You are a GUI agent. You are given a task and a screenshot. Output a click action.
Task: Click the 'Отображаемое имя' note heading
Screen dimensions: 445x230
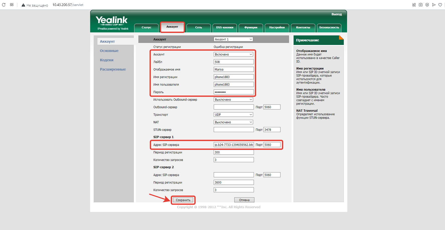tap(311, 51)
